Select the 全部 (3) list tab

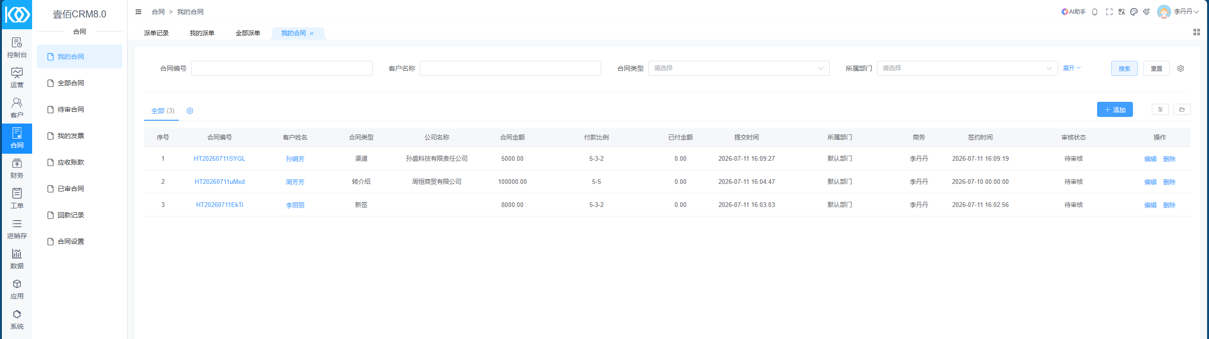[162, 111]
